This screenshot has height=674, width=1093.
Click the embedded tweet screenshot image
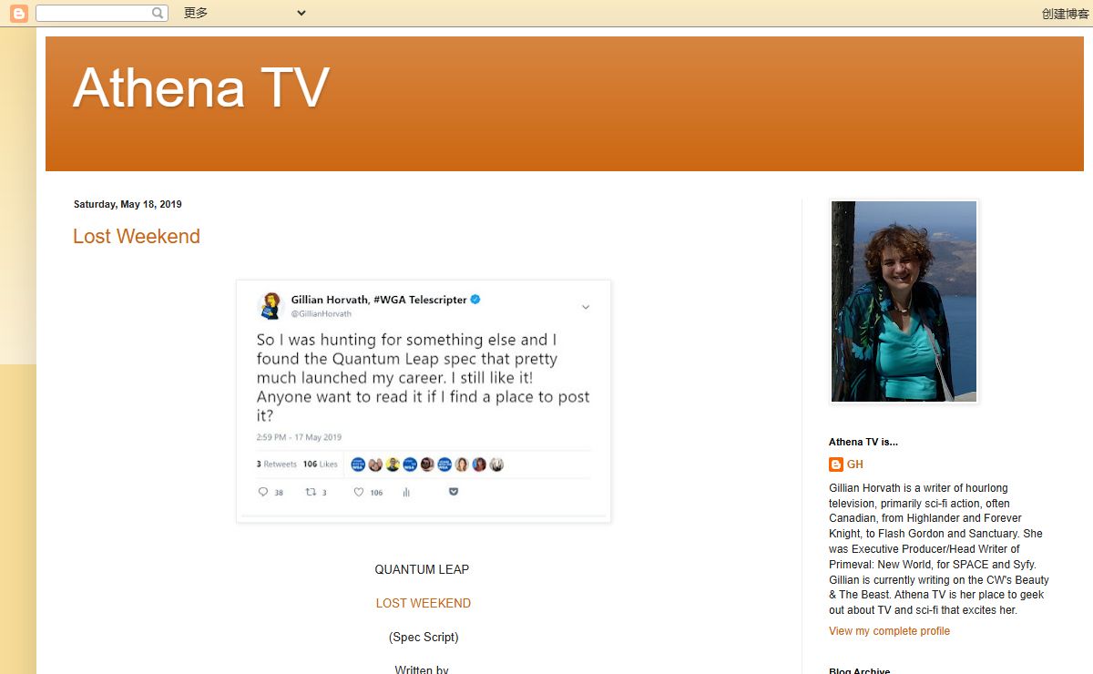click(424, 401)
